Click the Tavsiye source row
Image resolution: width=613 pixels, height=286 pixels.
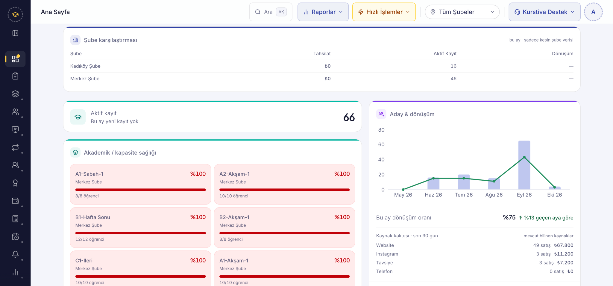[x=475, y=263]
